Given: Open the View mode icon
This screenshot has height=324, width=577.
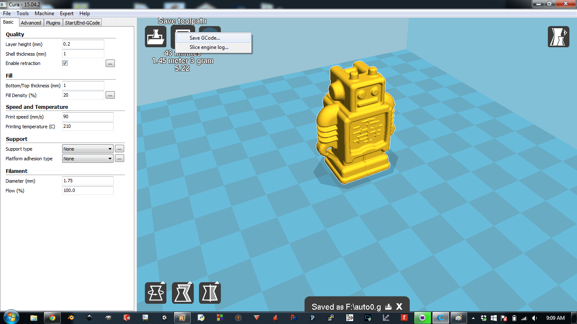Looking at the screenshot, I should [x=558, y=37].
